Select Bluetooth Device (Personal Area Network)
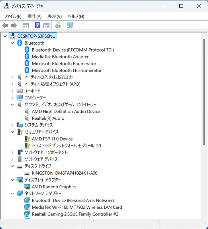Image resolution: width=208 pixels, height=229 pixels. pos(73,200)
